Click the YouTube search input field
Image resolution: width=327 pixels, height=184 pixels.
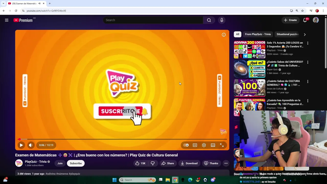point(153,20)
